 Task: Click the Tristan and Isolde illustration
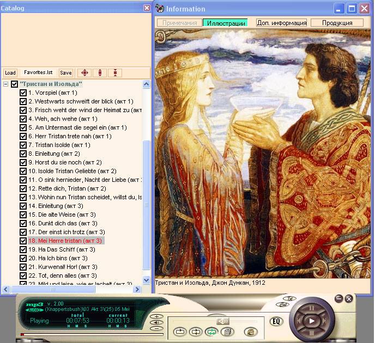263,154
